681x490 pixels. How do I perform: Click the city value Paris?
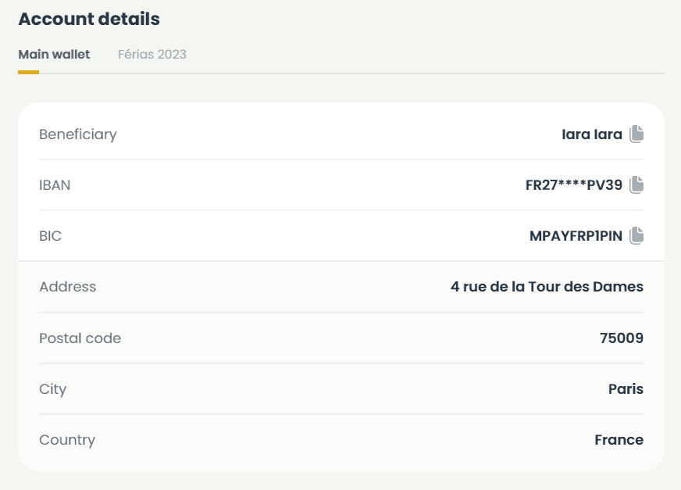tap(626, 389)
